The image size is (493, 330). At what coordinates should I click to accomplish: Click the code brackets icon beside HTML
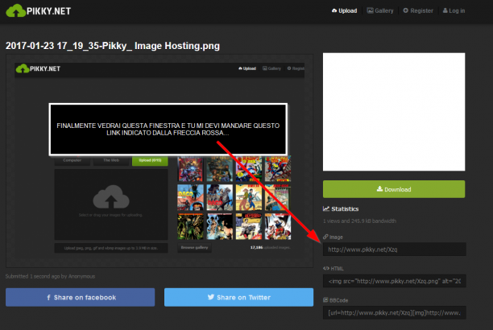point(326,268)
